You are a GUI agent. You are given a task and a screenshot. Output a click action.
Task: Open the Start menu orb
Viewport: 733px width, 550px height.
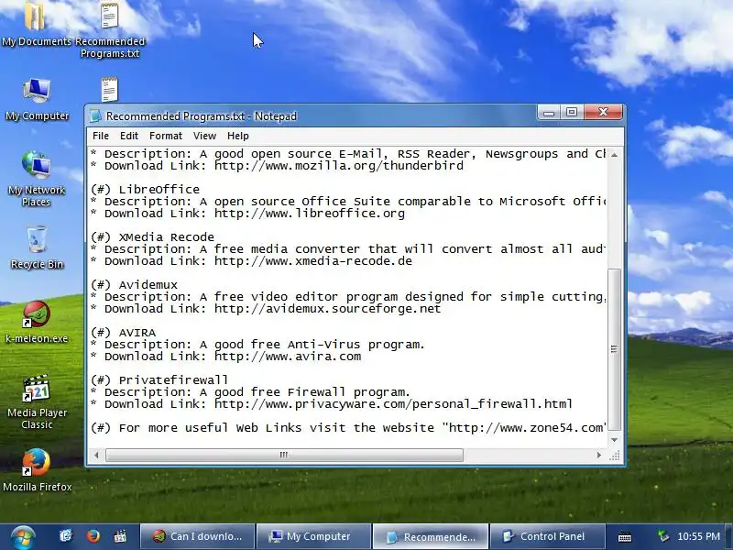pyautogui.click(x=22, y=537)
